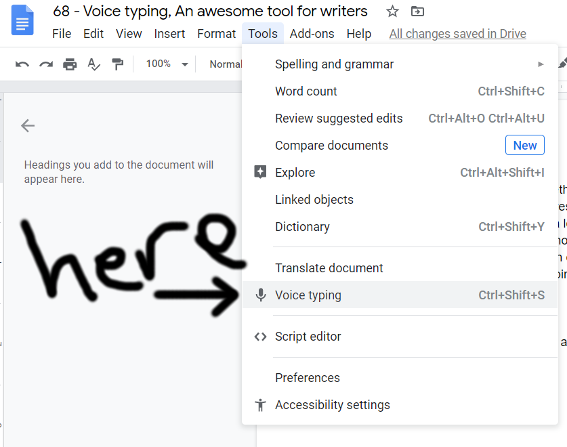Open the Edit menu
567x447 pixels.
click(93, 34)
